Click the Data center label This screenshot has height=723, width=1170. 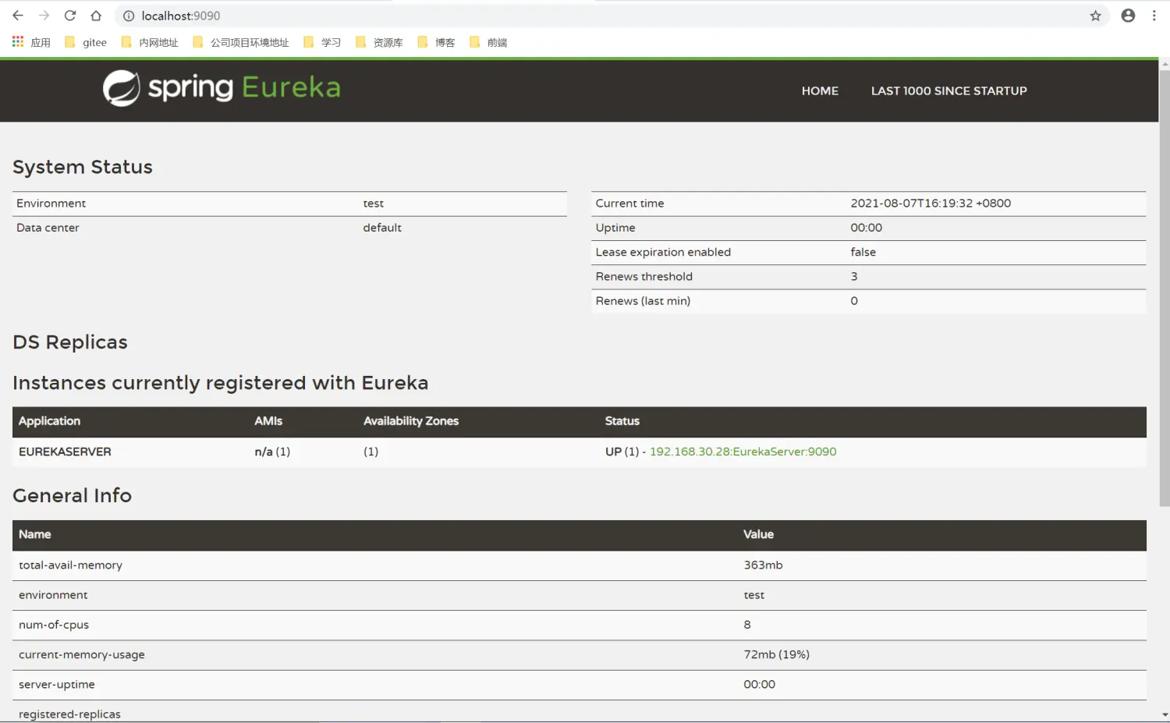tap(48, 228)
